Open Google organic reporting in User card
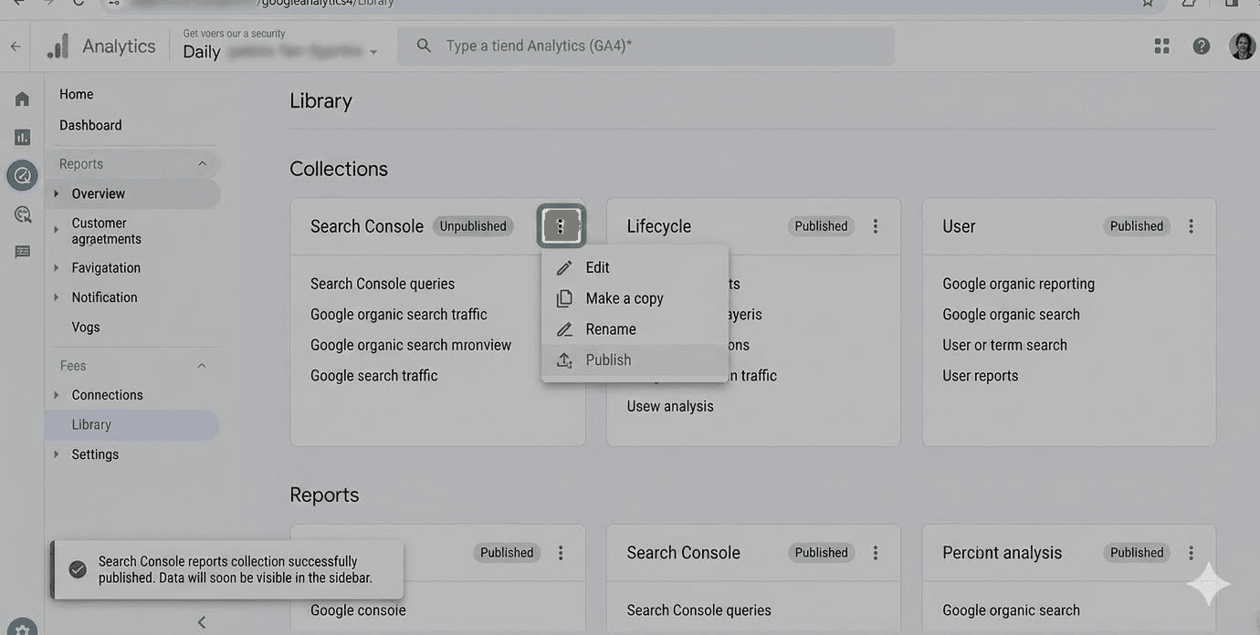Screen dimensions: 1260x635 tap(1018, 284)
